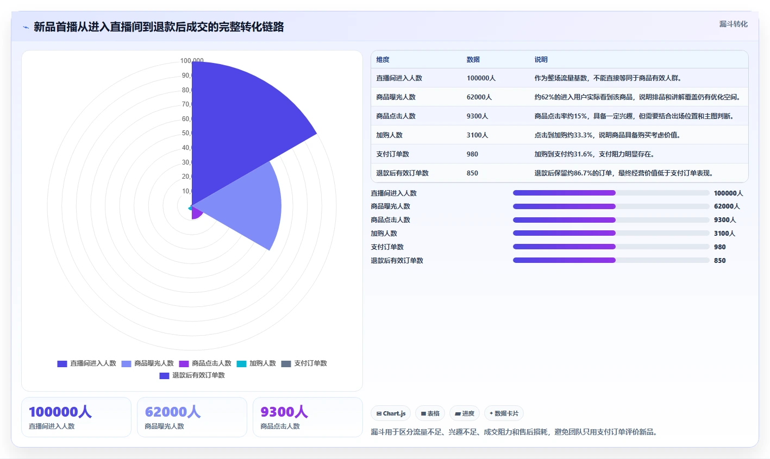Click the 加购人数 progress bar

point(611,233)
